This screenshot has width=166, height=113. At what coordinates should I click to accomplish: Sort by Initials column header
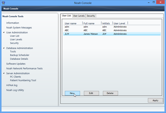tap(106, 23)
